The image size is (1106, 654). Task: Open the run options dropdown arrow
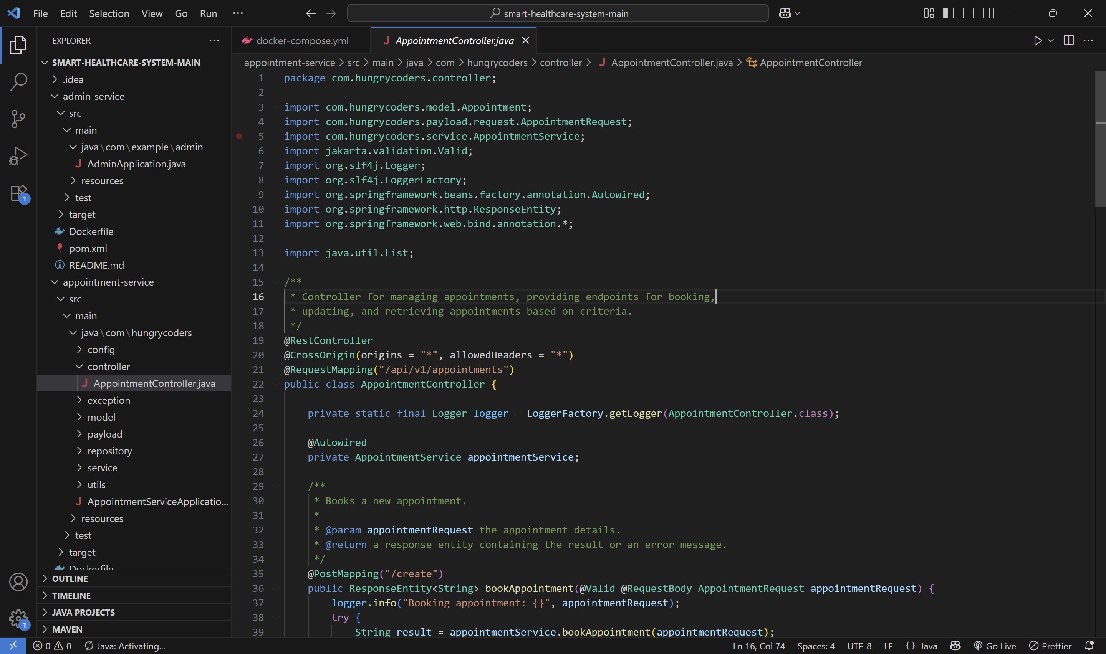[1050, 41]
